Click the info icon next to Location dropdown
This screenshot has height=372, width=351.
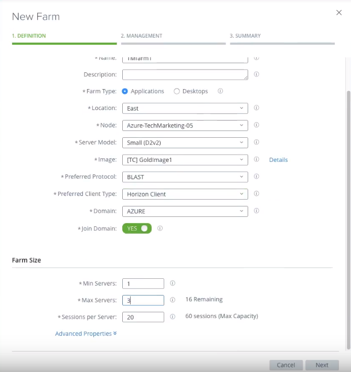pyautogui.click(x=256, y=108)
